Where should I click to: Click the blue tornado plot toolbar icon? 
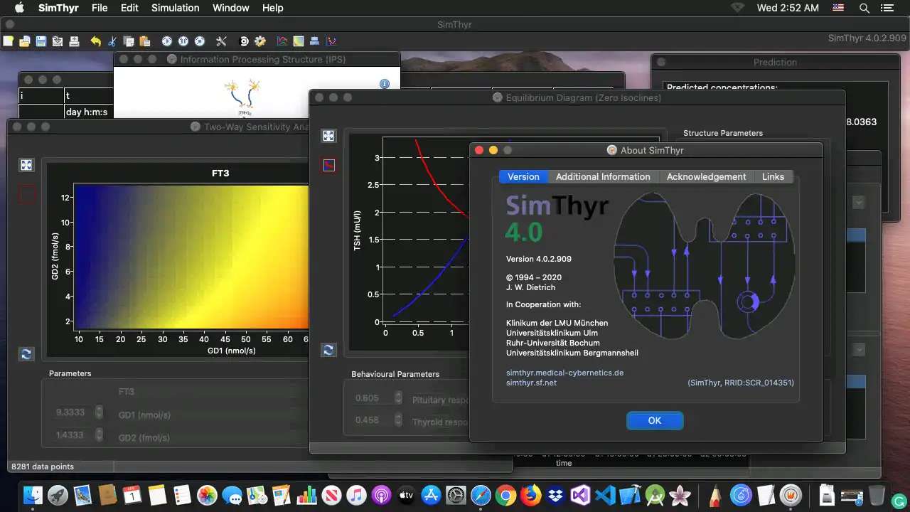(x=315, y=41)
